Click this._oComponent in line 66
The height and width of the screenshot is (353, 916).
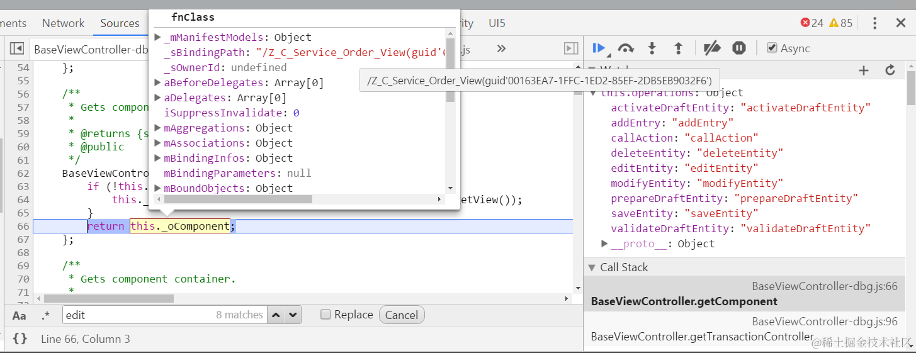pyautogui.click(x=180, y=226)
